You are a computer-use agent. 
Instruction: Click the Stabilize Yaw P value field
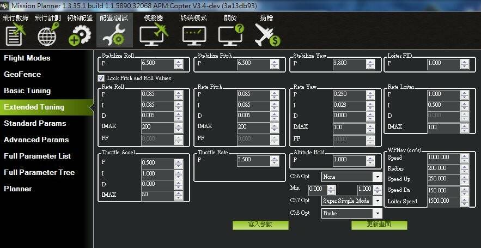[349, 64]
